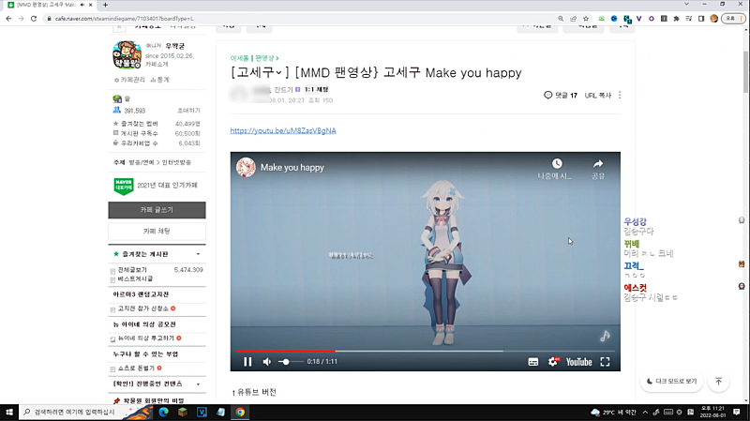The image size is (750, 421).
Task: Open 통계 statistics link
Action: pyautogui.click(x=159, y=80)
